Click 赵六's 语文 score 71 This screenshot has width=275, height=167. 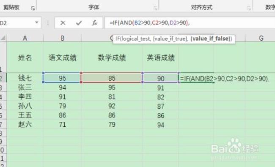62,124
